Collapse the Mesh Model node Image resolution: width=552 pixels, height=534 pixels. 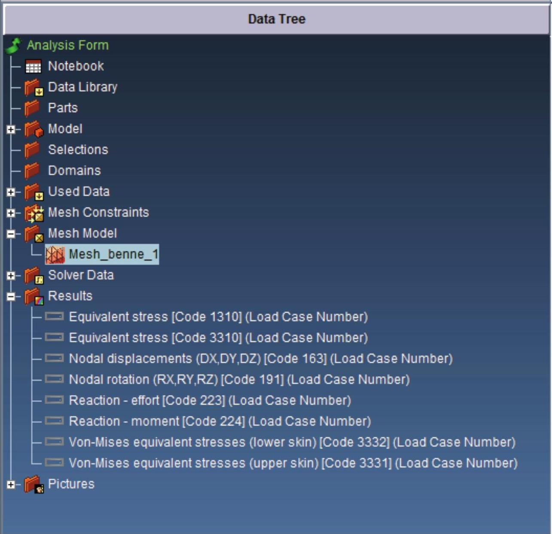point(11,234)
